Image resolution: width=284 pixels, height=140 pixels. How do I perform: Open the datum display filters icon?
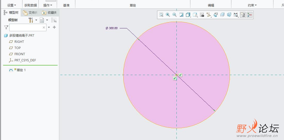(x=209, y=15)
